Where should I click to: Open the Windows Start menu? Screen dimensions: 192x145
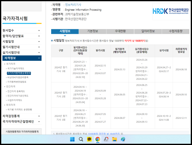(72, 139)
